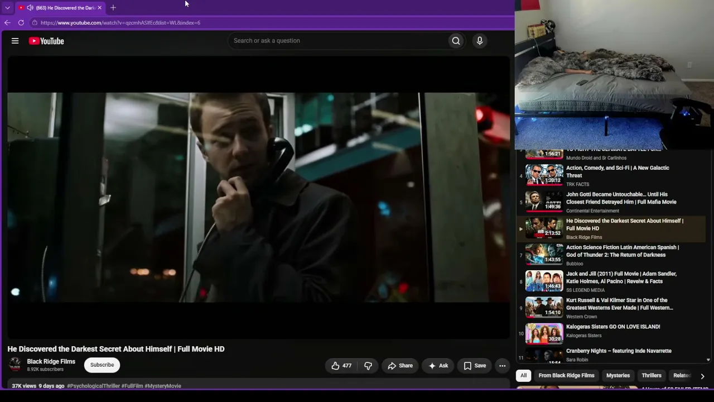Open God of Thunder 2 video thumbnail
714x402 pixels.
coord(544,255)
